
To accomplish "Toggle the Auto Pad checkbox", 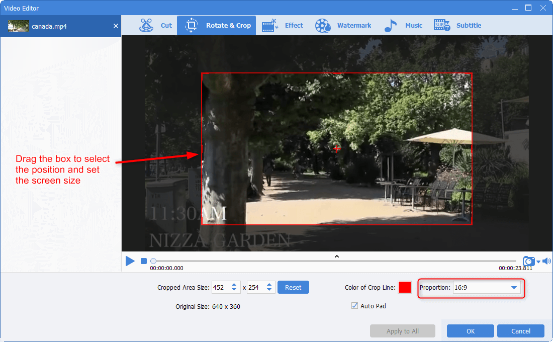I will coord(355,306).
